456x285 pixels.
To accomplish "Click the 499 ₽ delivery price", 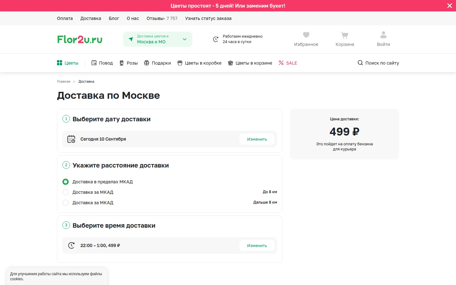I will coord(345,131).
